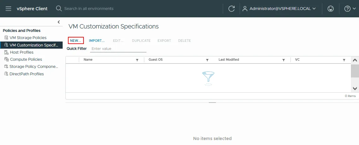The height and width of the screenshot is (145, 359).
Task: Click the search magnifier icon
Action: (x=59, y=9)
